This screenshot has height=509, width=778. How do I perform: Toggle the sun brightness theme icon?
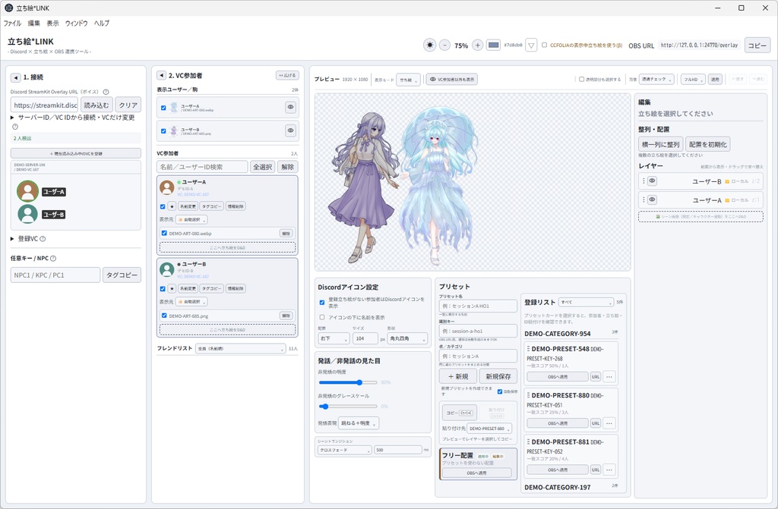click(430, 45)
